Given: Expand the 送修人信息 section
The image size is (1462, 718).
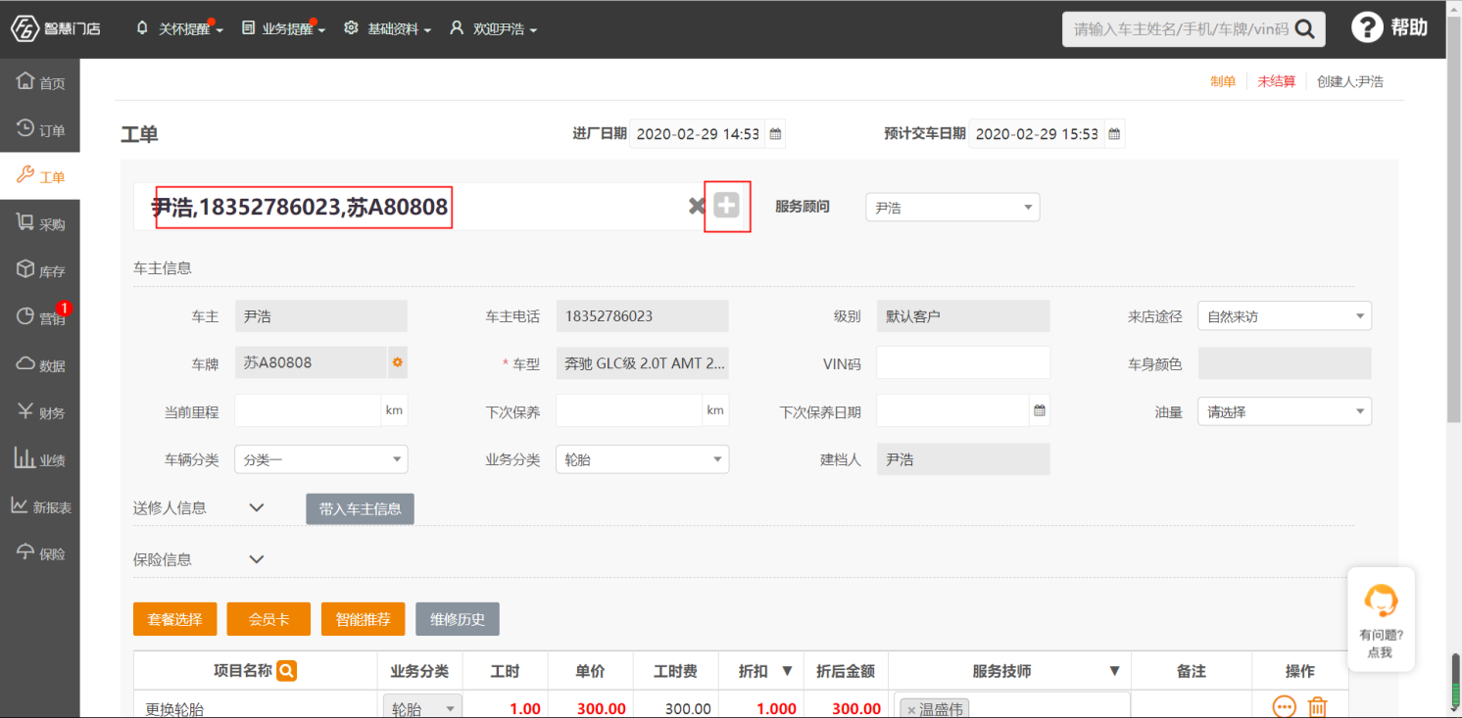Looking at the screenshot, I should 257,507.
